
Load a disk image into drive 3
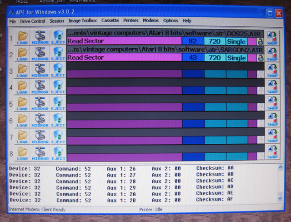point(22,71)
